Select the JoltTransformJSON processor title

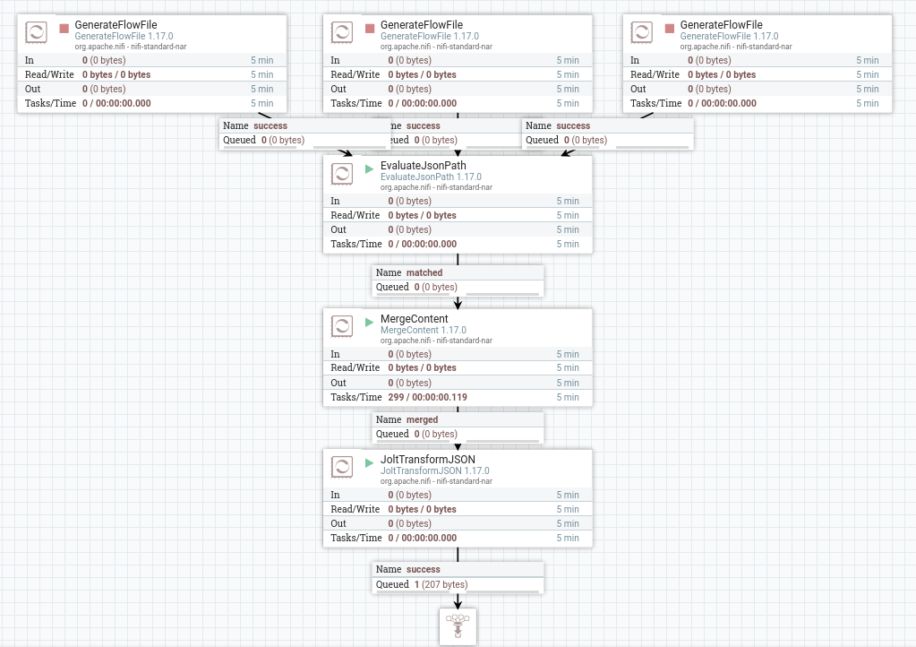[428, 460]
